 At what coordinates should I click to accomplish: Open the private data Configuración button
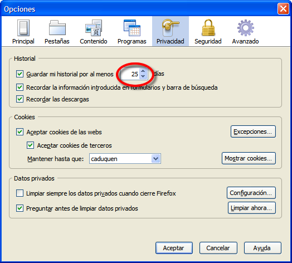[251, 193]
